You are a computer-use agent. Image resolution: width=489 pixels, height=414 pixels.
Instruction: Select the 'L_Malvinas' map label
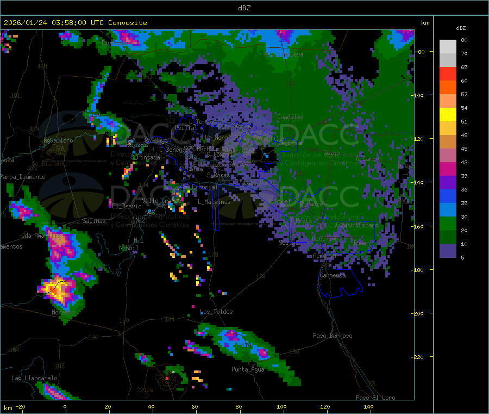coord(214,202)
